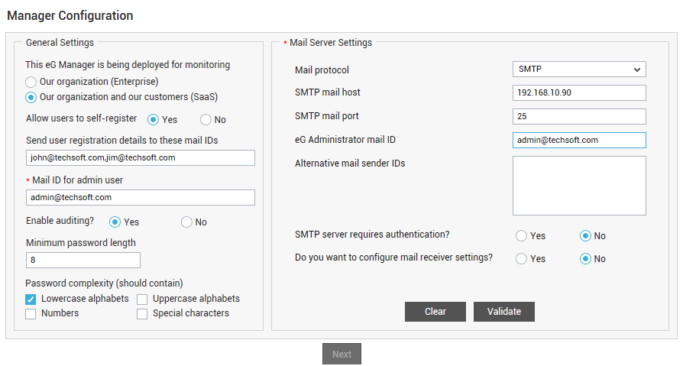Focus the SMTP mail port field

tap(579, 116)
